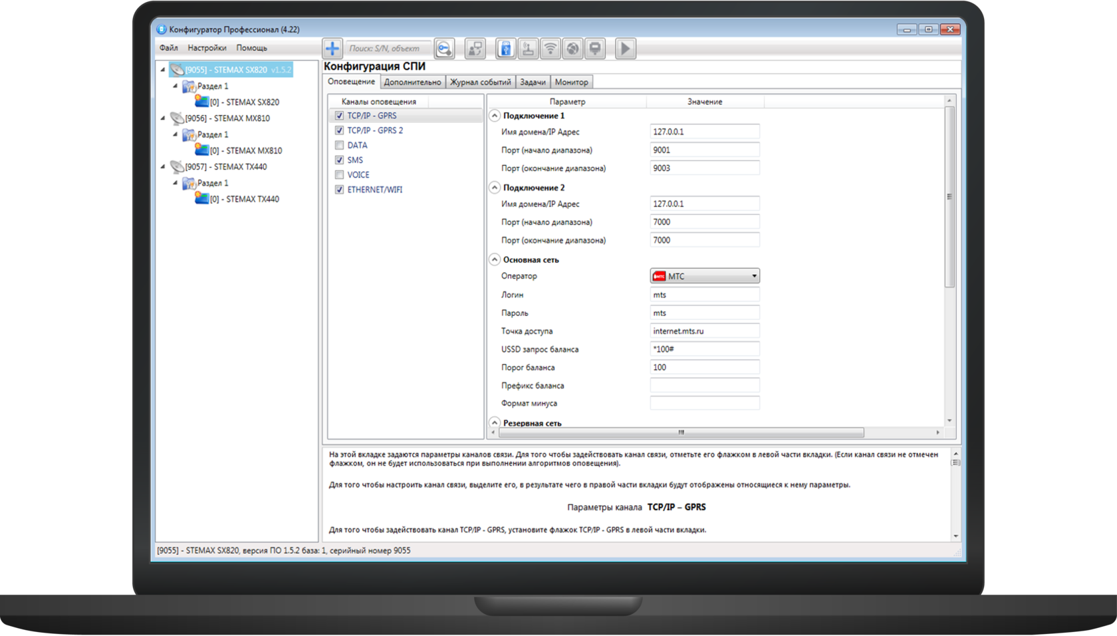Enable the DATA channel checkbox
Screen dimensions: 1117x636
[x=339, y=145]
